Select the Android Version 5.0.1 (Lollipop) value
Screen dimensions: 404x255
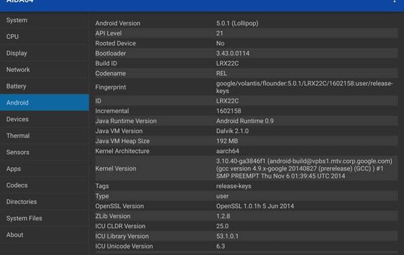click(237, 23)
